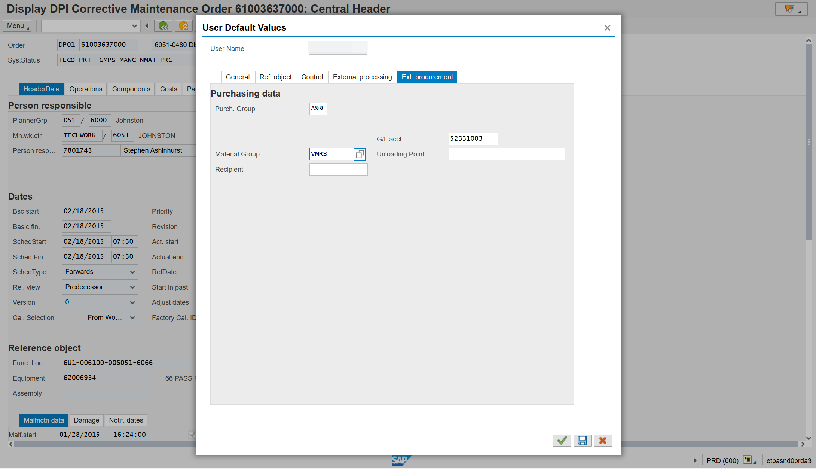Click the TECHWORK work center link

[x=80, y=135]
